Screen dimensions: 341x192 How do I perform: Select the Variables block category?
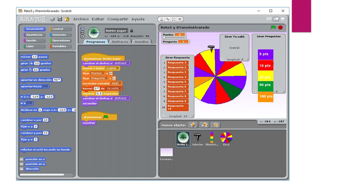click(61, 46)
